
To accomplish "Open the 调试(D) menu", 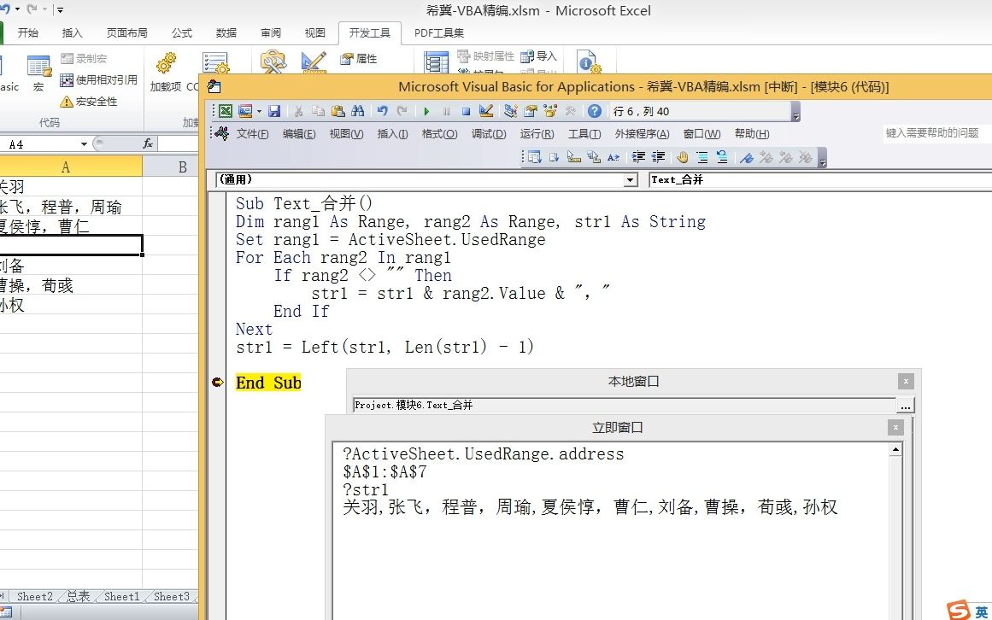I will (488, 133).
